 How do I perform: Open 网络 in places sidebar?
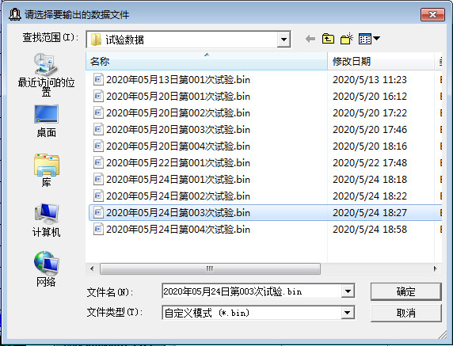[46, 269]
